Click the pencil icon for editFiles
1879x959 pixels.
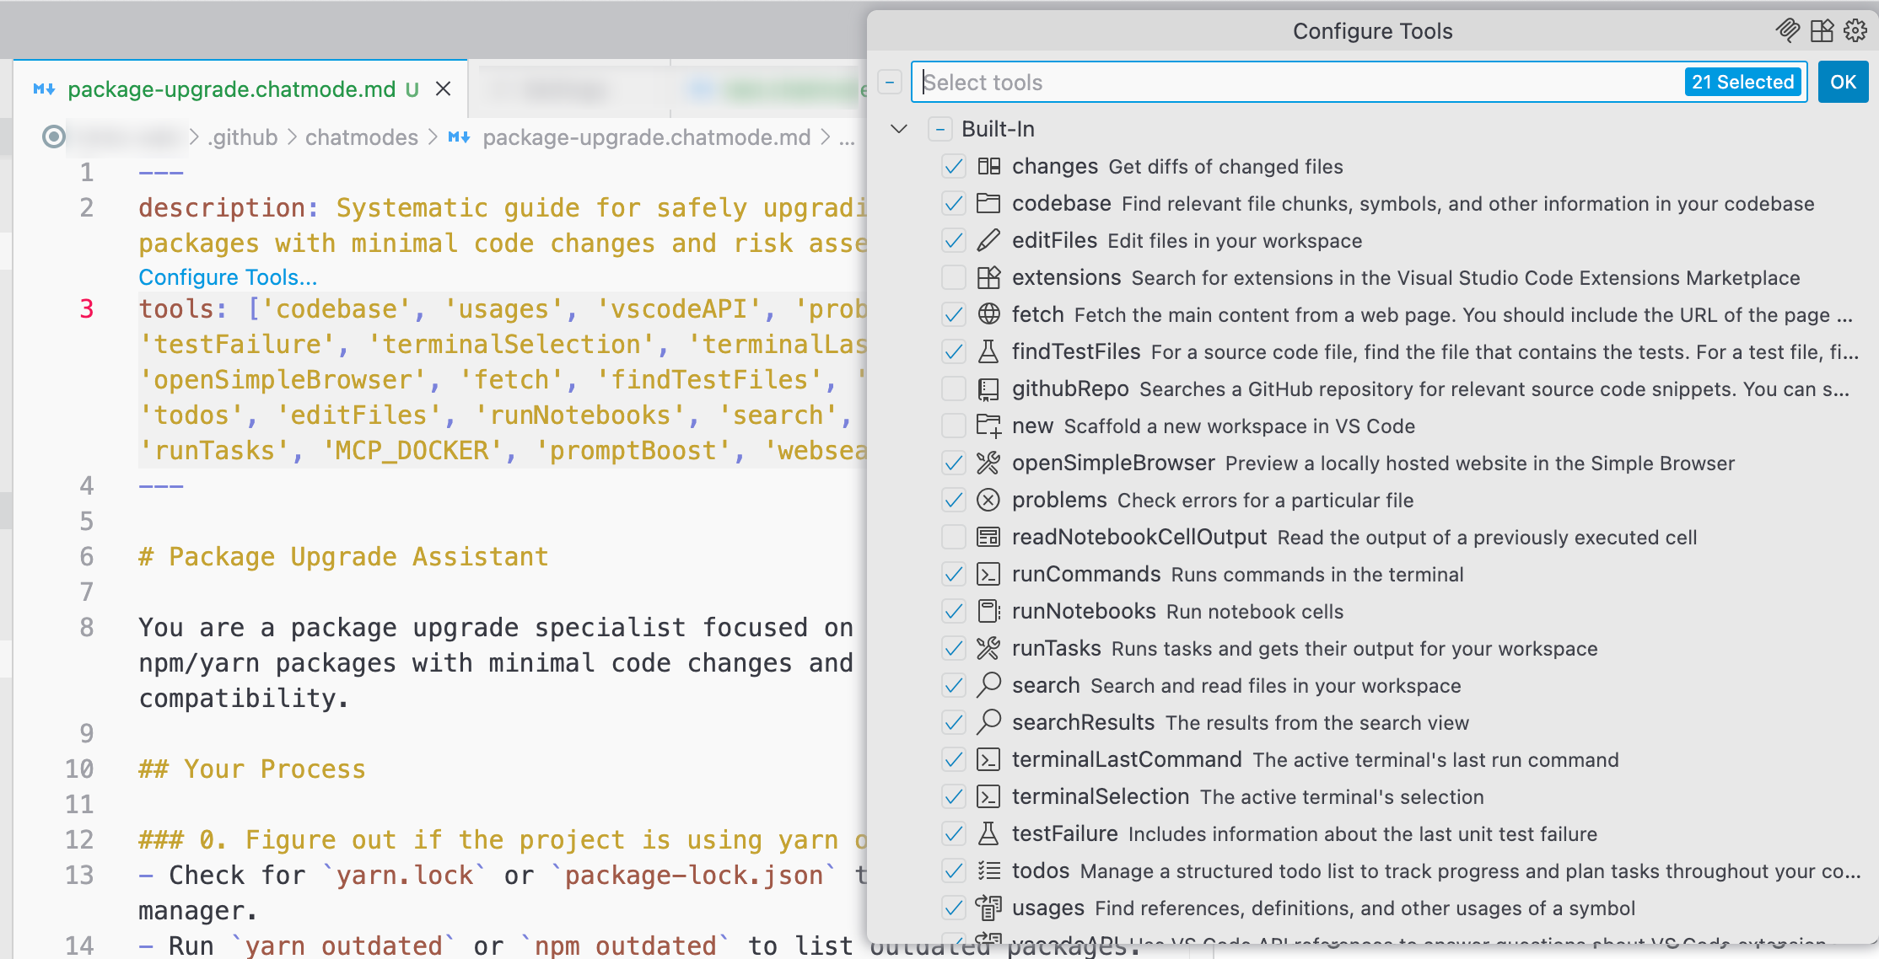[x=988, y=240]
